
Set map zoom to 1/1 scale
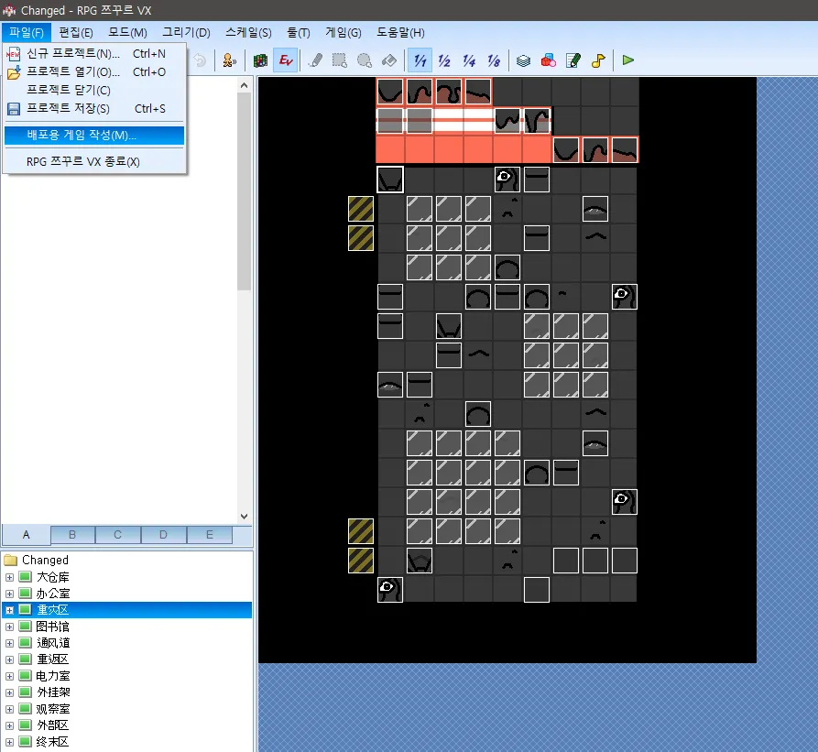(420, 60)
